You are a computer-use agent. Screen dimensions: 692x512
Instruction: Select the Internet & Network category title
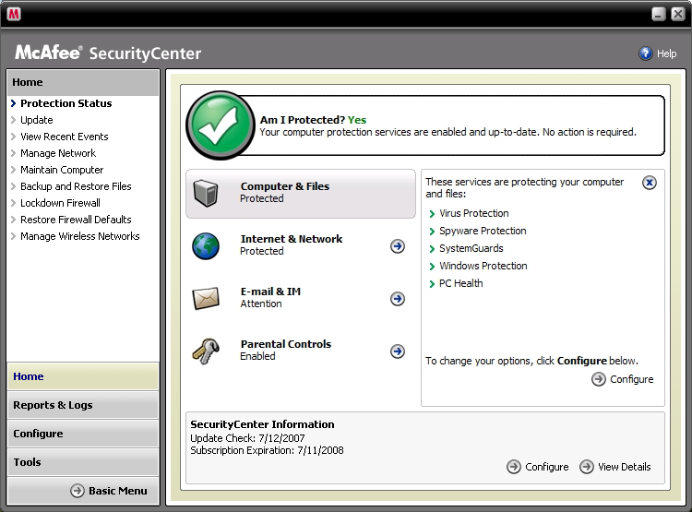coord(292,239)
